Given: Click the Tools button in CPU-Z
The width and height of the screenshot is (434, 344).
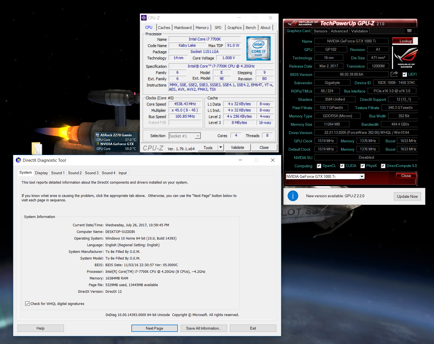Looking at the screenshot, I should pyautogui.click(x=208, y=148).
